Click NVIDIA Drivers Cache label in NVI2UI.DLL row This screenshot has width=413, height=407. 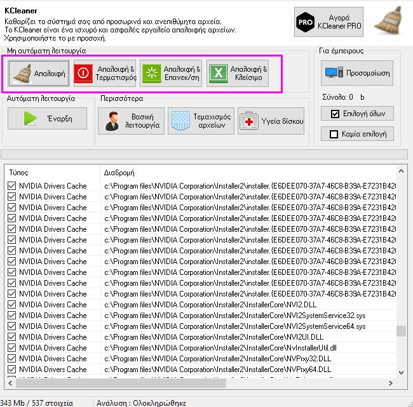pyautogui.click(x=53, y=337)
